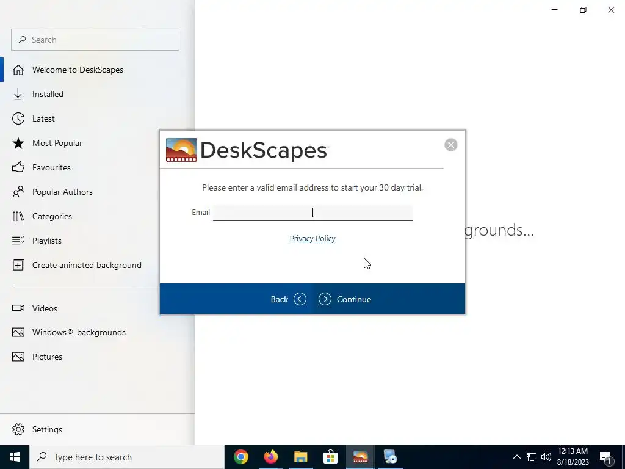Close the trial email dialog
This screenshot has width=625, height=469.
pyautogui.click(x=451, y=145)
